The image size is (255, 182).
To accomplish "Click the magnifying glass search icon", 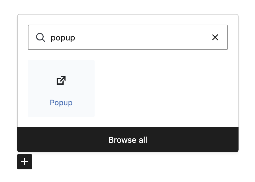I will [x=40, y=38].
